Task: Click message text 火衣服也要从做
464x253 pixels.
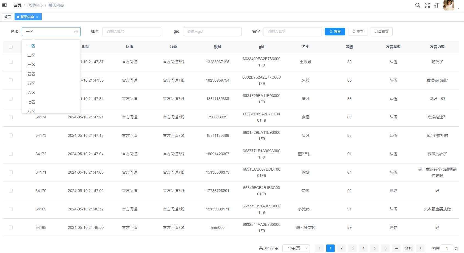Action: pyautogui.click(x=437, y=209)
